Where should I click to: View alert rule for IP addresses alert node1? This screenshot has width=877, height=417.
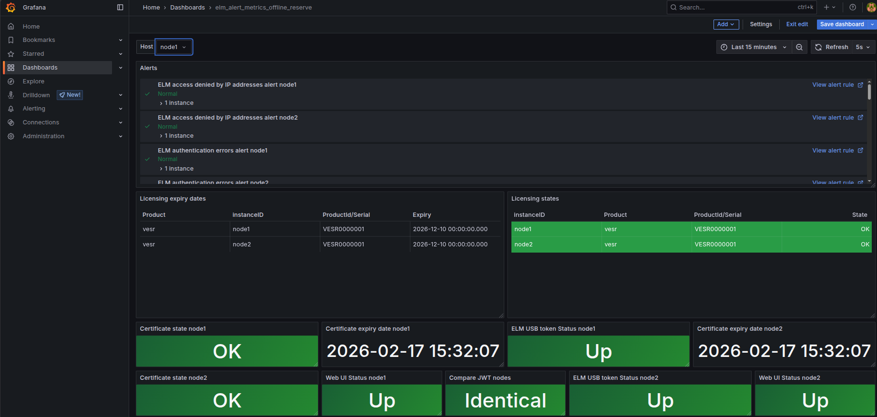[x=837, y=85]
